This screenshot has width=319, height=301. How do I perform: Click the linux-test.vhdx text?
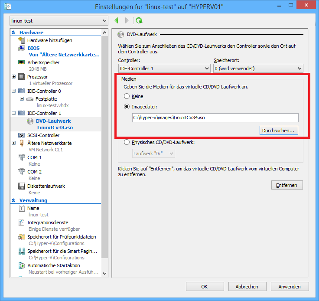(53, 105)
